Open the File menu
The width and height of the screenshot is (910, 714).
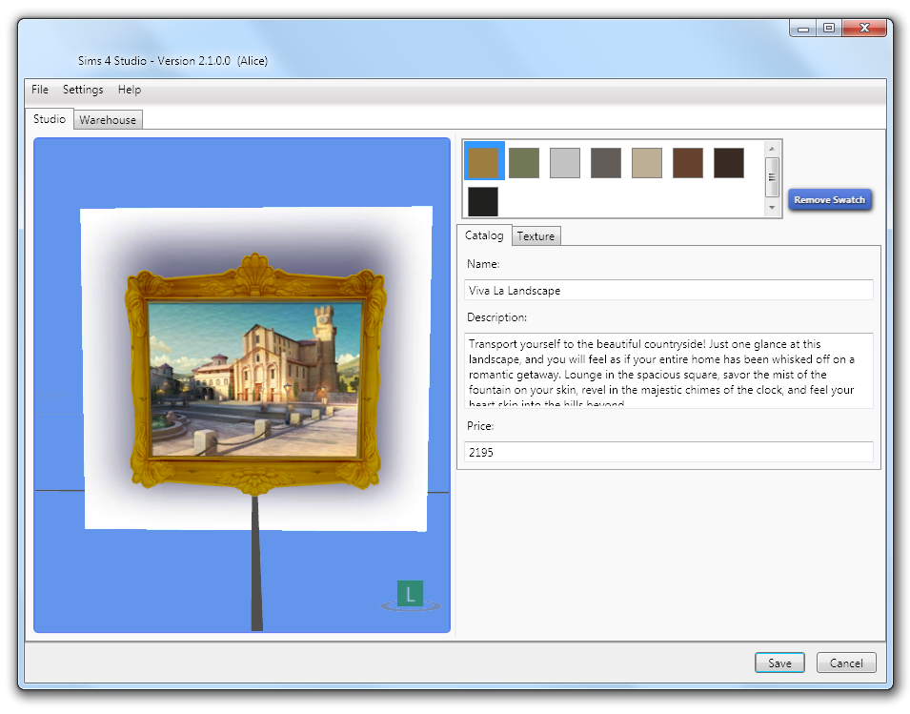click(x=39, y=89)
